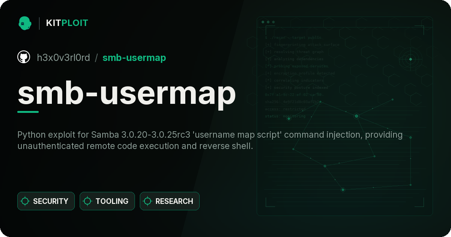Select the SECURITY tag
Image resolution: width=451 pixels, height=237 pixels.
coord(46,201)
